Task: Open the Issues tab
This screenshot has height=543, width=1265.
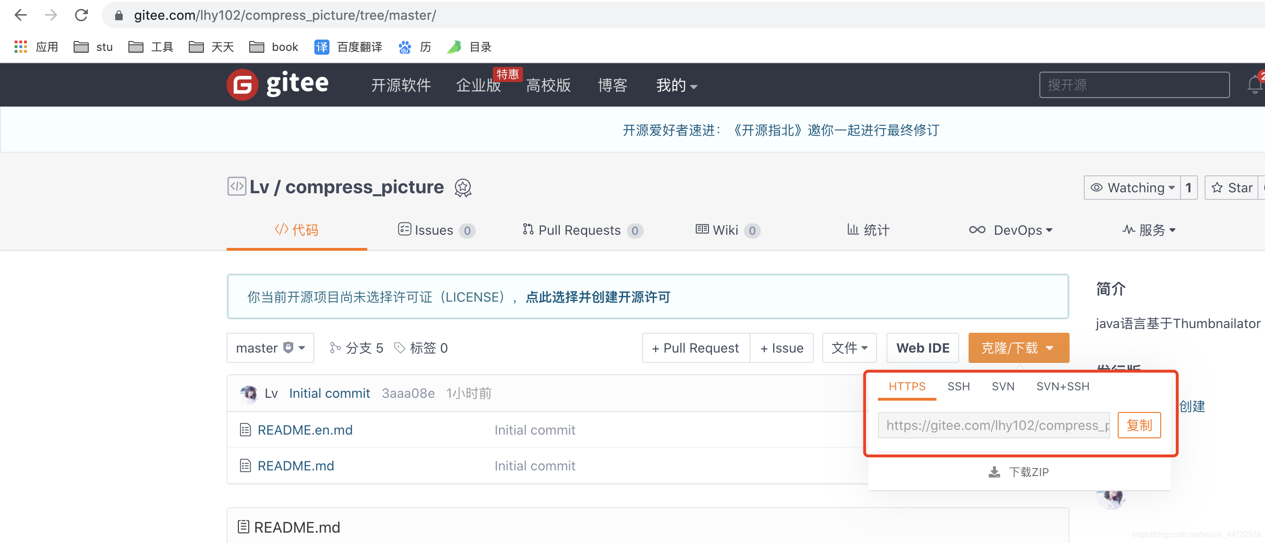Action: (x=436, y=230)
